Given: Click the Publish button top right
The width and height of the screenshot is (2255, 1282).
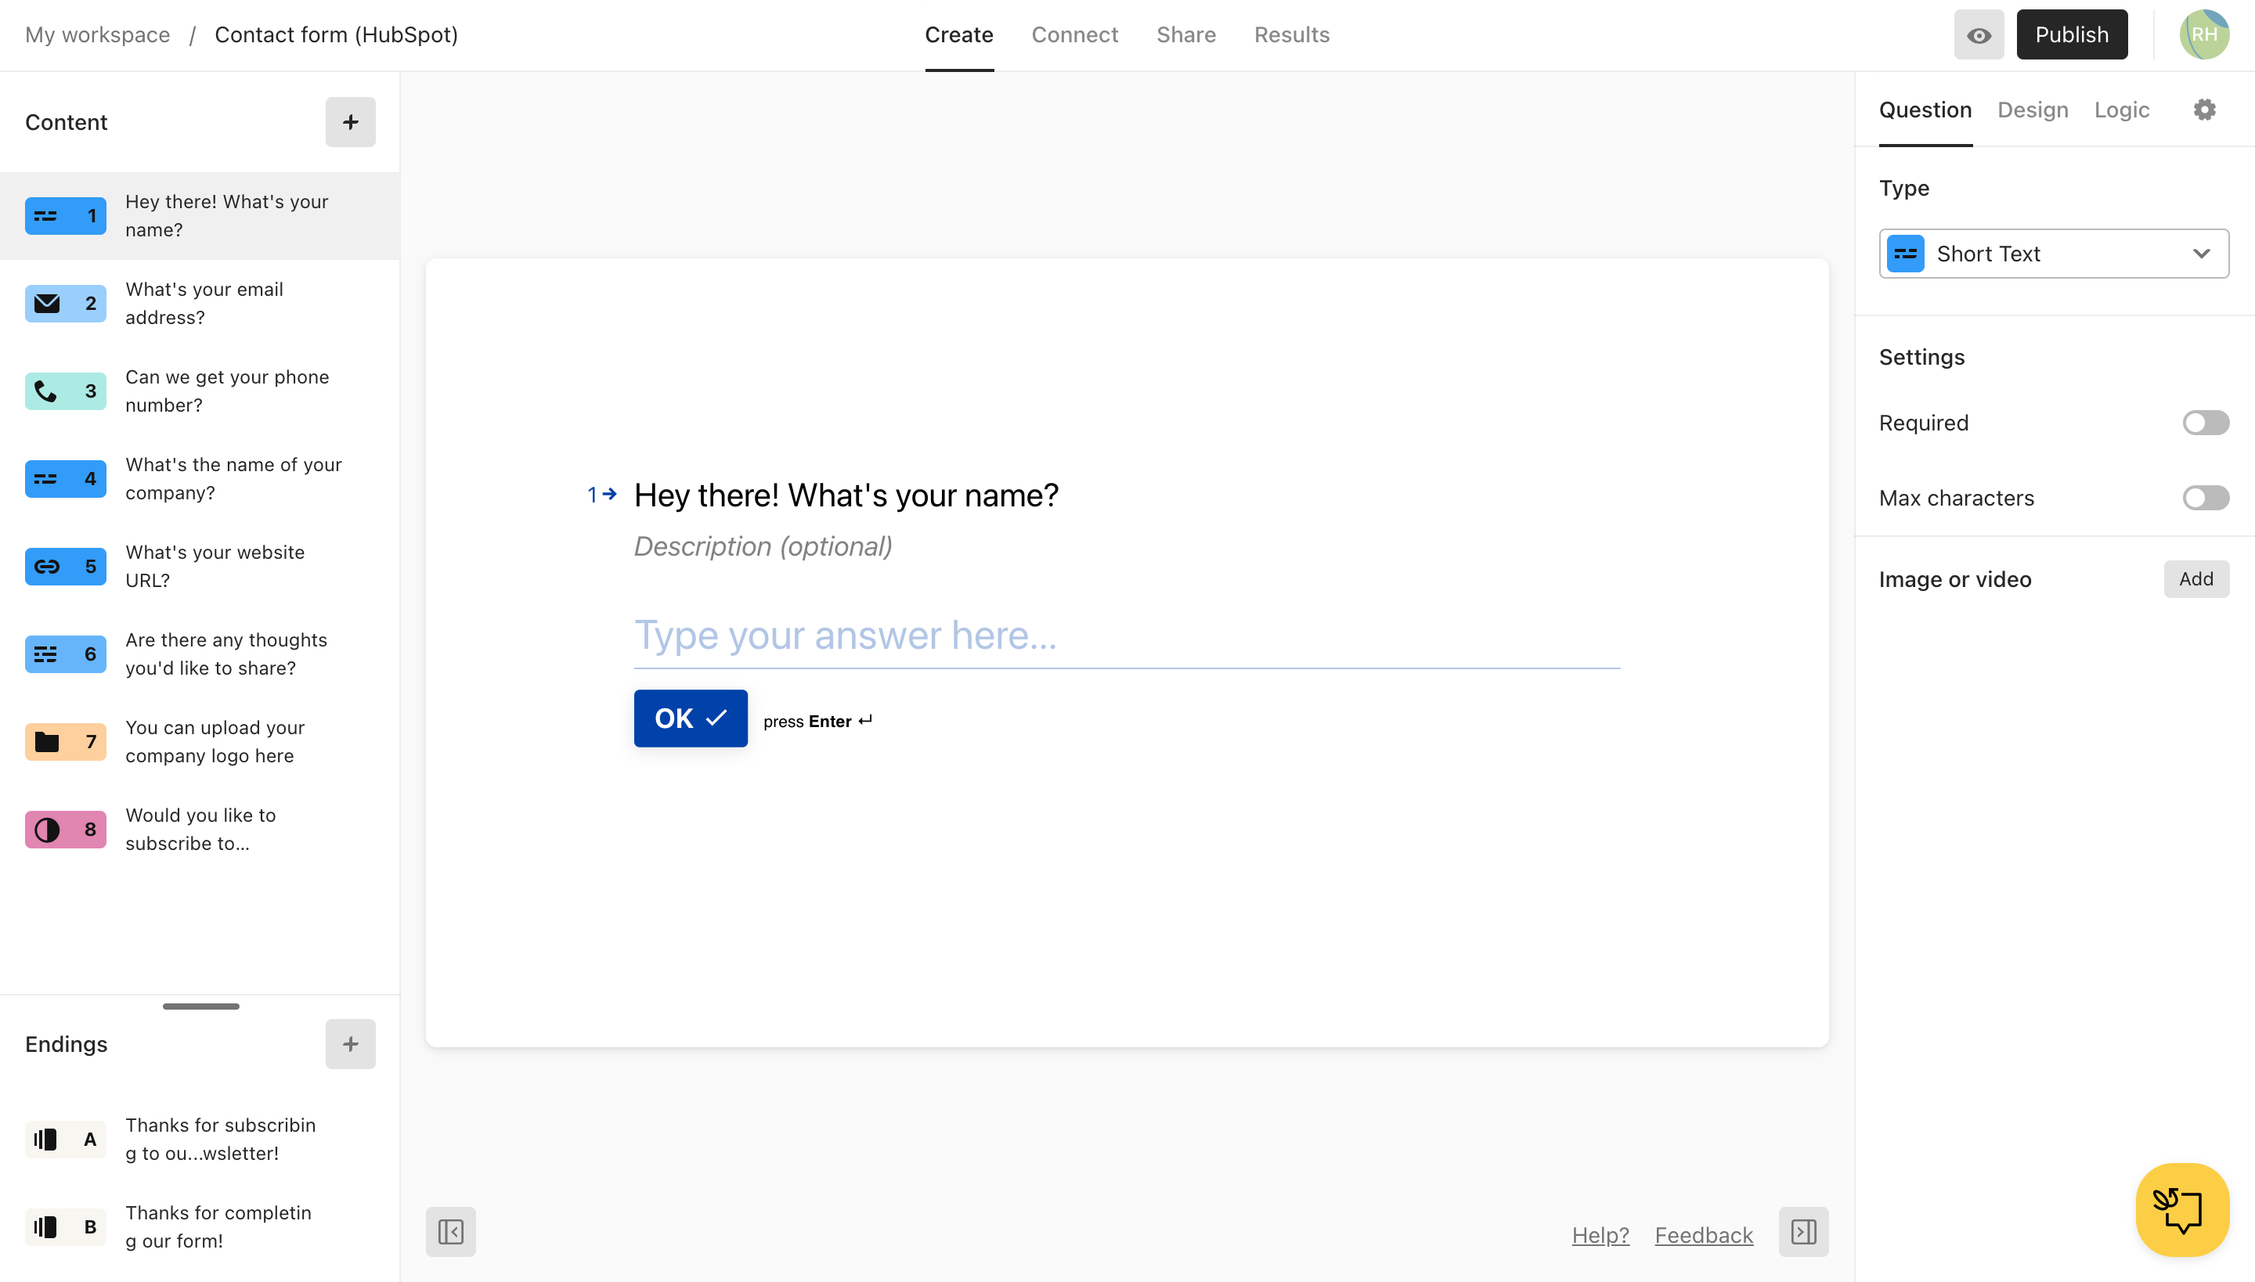Looking at the screenshot, I should [x=2071, y=34].
